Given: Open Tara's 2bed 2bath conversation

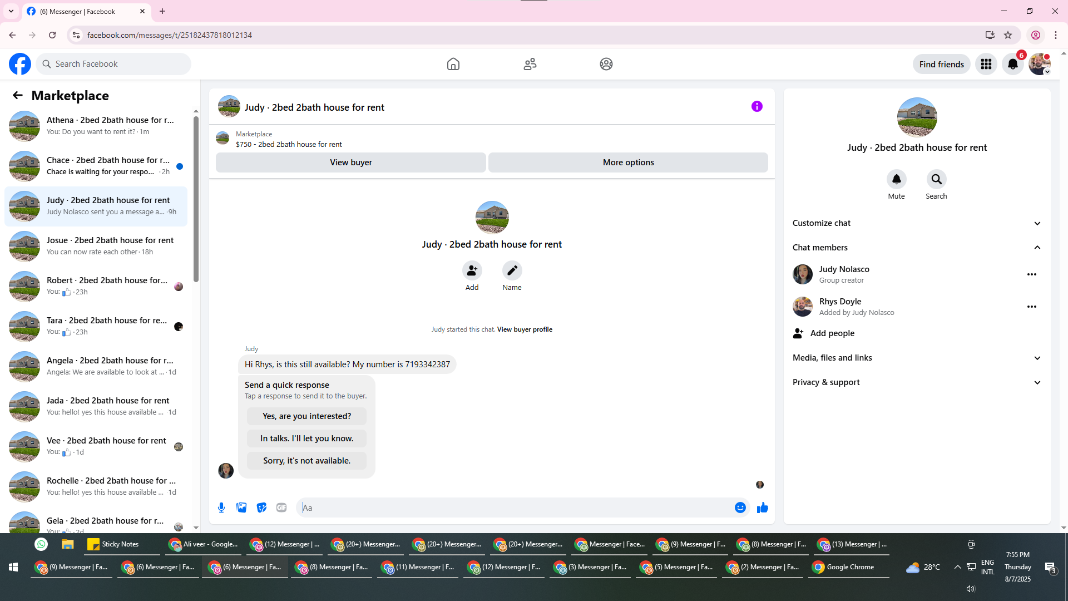Looking at the screenshot, I should click(x=96, y=326).
